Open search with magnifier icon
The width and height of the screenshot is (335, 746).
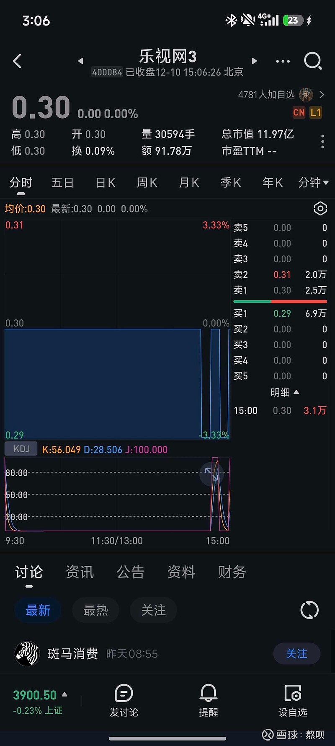(313, 61)
